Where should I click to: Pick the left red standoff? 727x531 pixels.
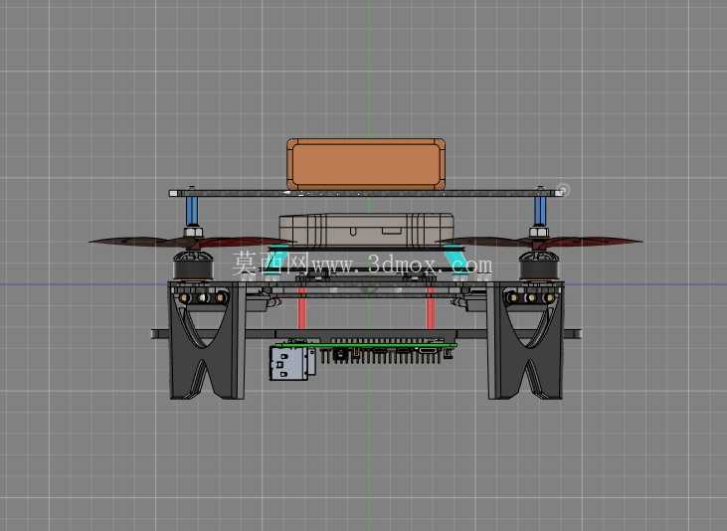[301, 308]
